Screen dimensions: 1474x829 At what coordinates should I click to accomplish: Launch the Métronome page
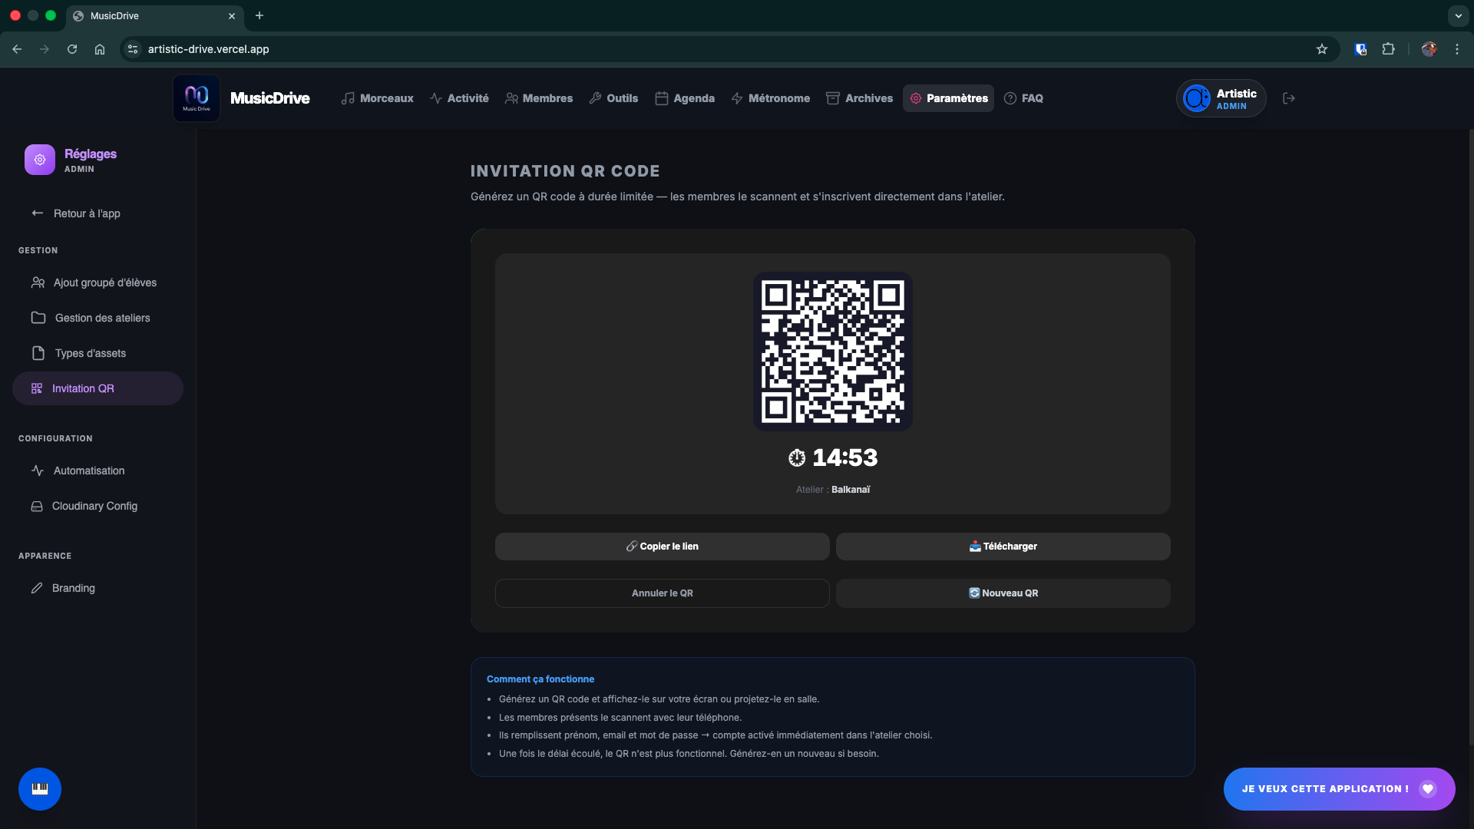click(771, 98)
